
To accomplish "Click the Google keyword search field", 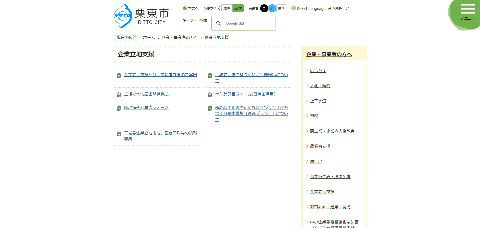I will (x=243, y=23).
